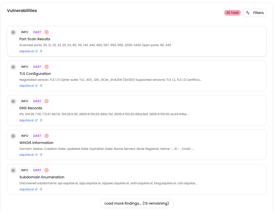This screenshot has width=277, height=212.
Task: Click red X circle on Subdomain Enumeration
Action: (x=47, y=170)
